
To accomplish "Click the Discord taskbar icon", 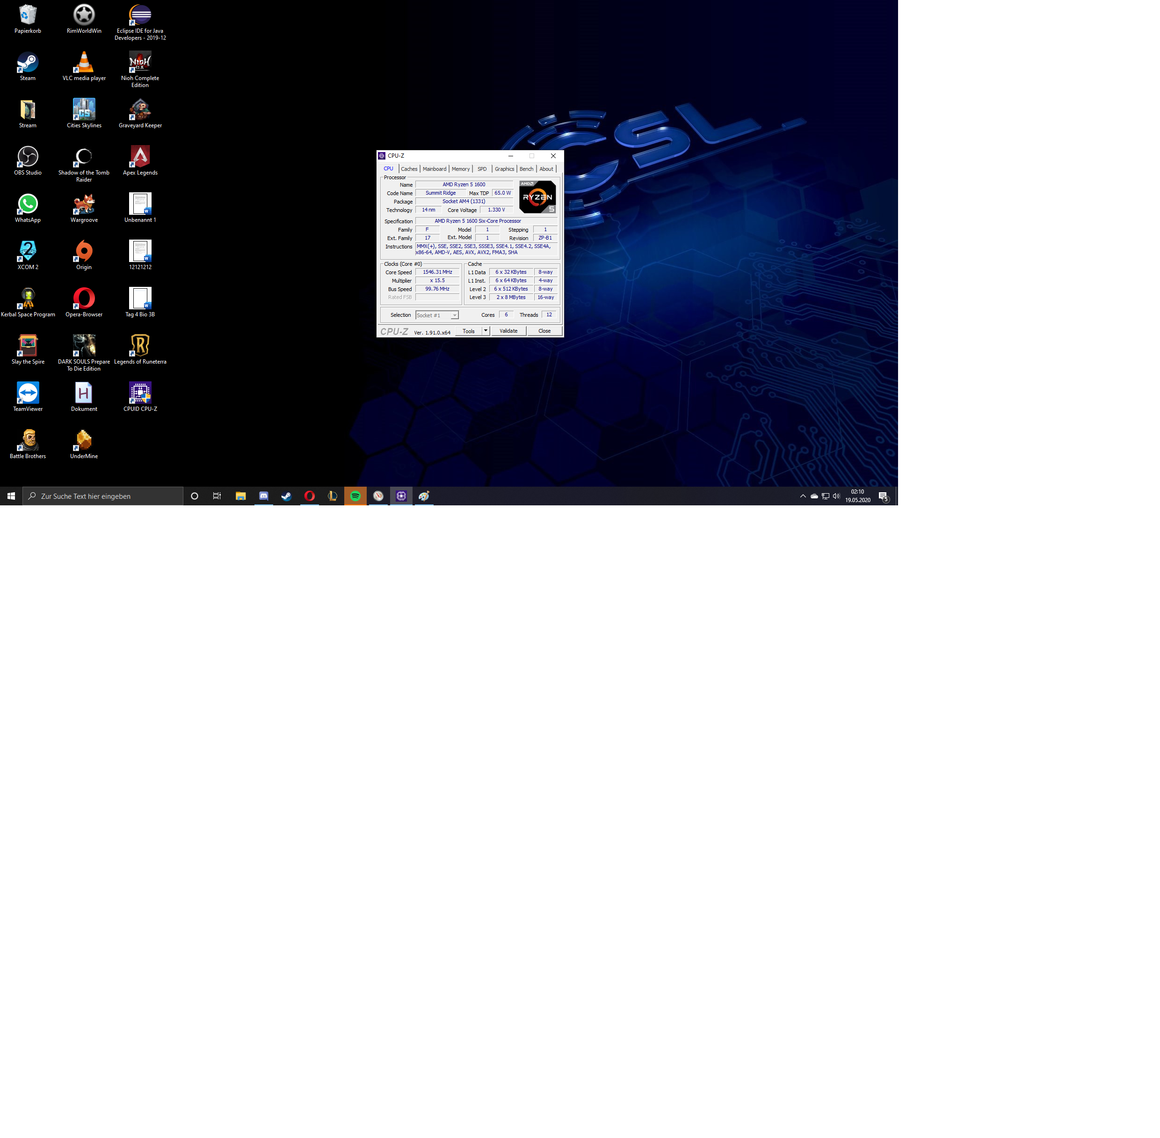I will pos(263,496).
